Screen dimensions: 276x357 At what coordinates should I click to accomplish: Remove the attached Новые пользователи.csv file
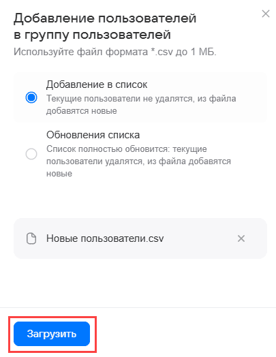pyautogui.click(x=241, y=238)
